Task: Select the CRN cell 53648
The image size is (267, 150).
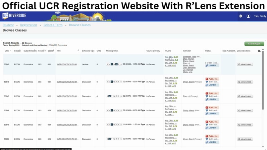Action: 7,111
